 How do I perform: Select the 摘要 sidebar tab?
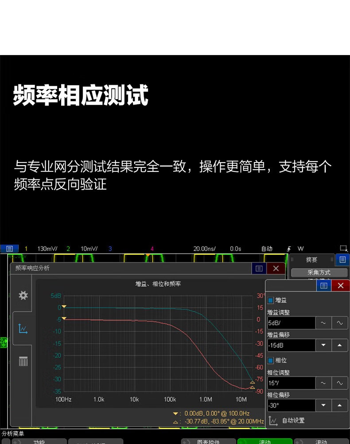coord(311,260)
